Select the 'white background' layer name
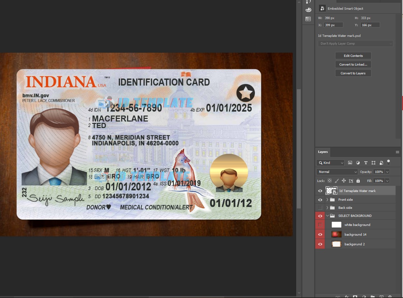Screen dimensions: 403x298 pos(358,225)
